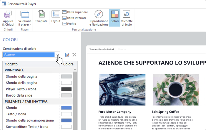Change the Bordo della slide color swatch
The width and height of the screenshot is (206, 130).
pos(66,95)
